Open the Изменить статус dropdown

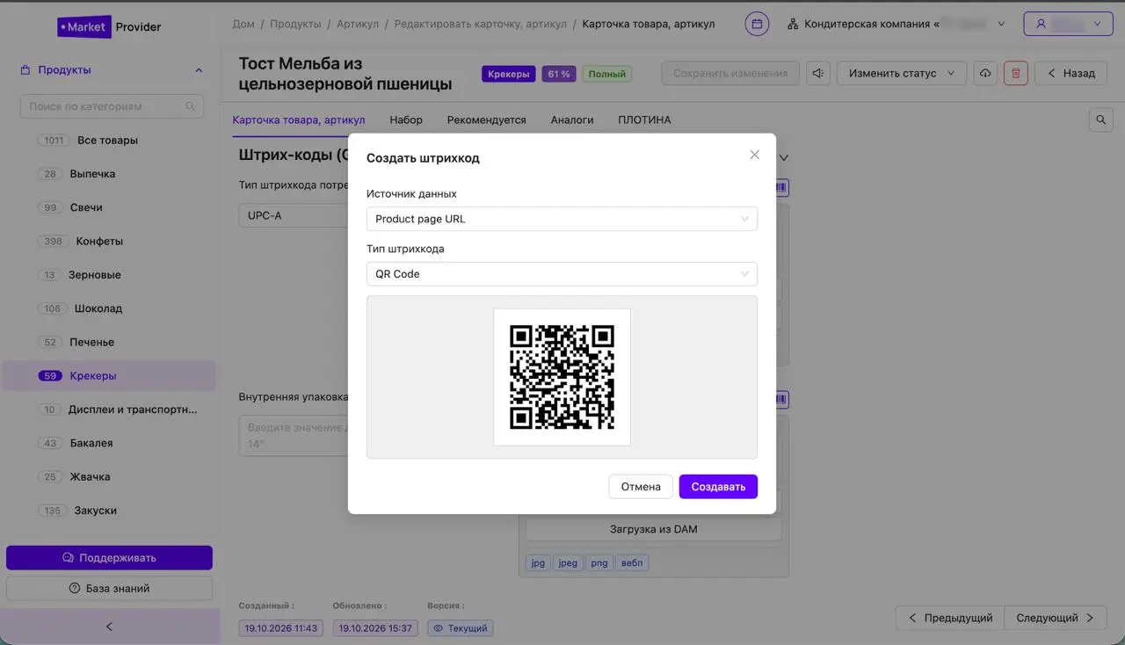[901, 73]
